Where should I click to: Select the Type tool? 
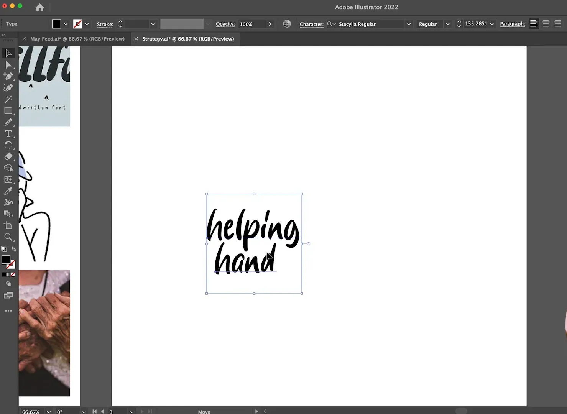click(8, 133)
